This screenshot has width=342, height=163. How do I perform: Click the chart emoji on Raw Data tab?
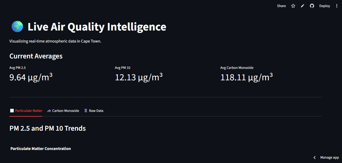pos(85,111)
